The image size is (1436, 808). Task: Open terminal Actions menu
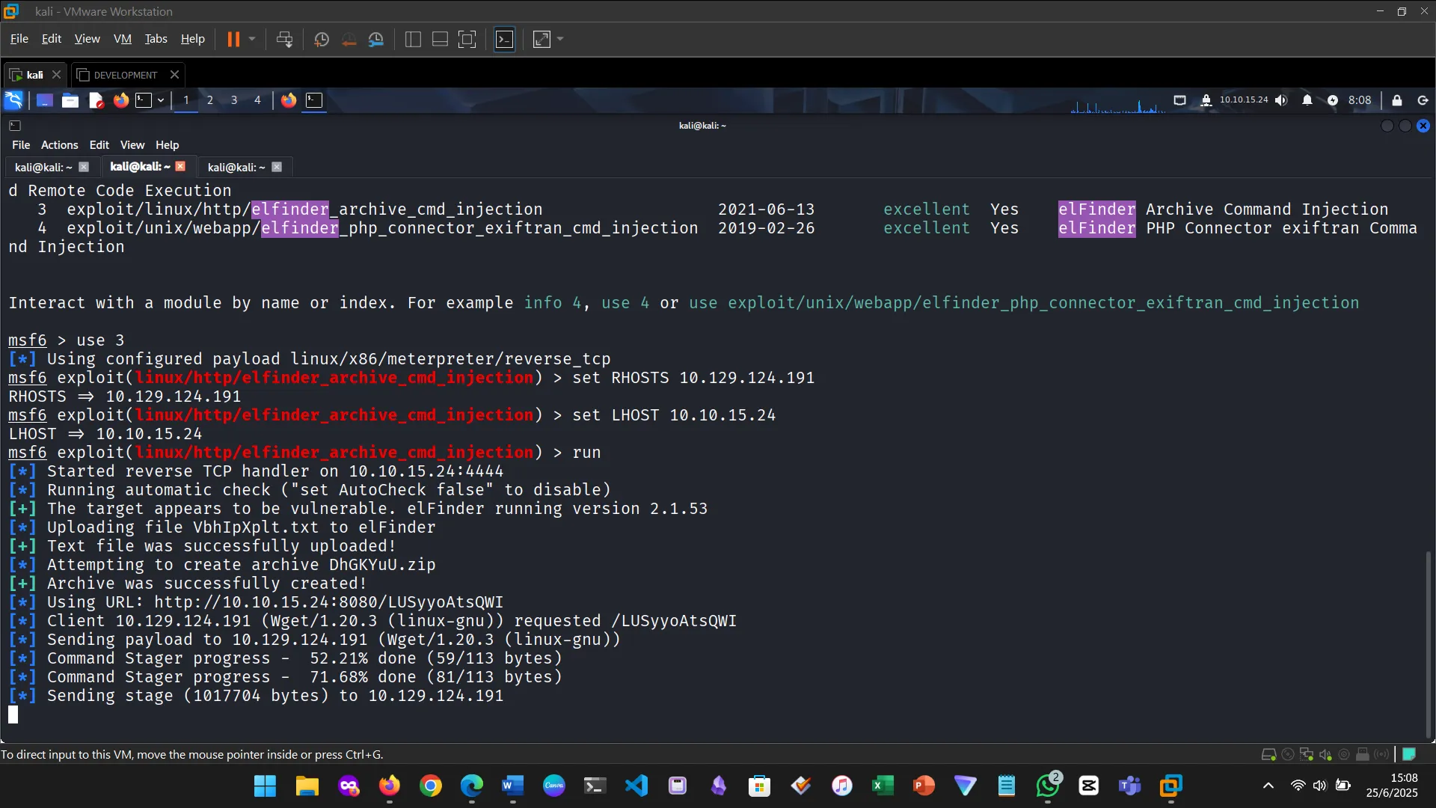(59, 145)
